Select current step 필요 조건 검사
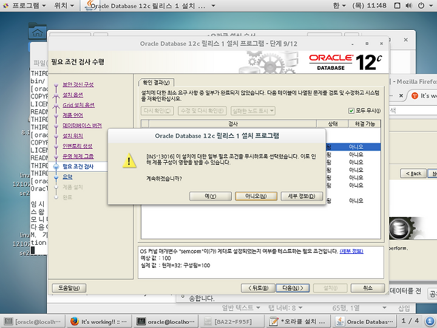 pyautogui.click(x=78, y=166)
